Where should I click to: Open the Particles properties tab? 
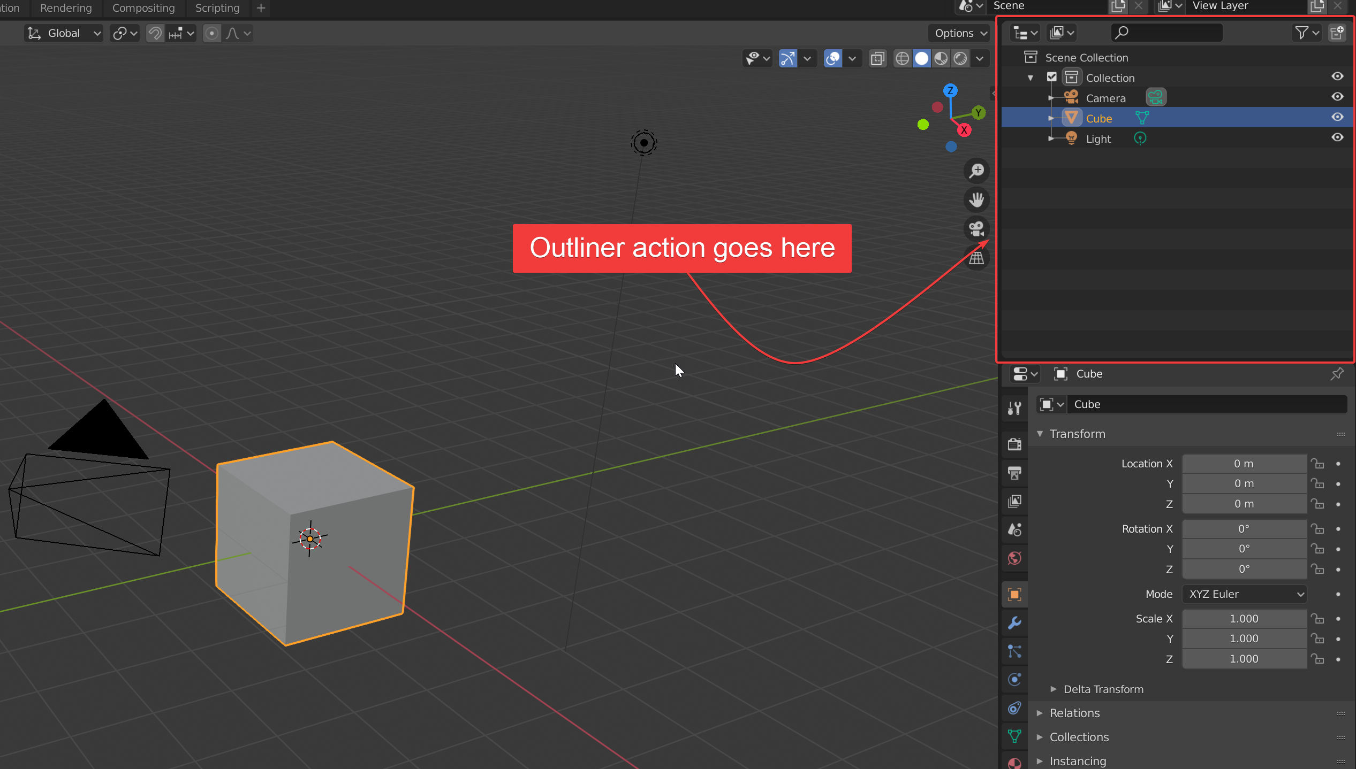point(1014,651)
